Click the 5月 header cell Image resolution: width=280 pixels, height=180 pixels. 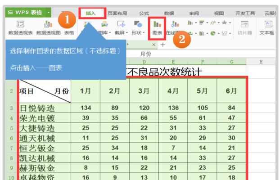[202, 91]
